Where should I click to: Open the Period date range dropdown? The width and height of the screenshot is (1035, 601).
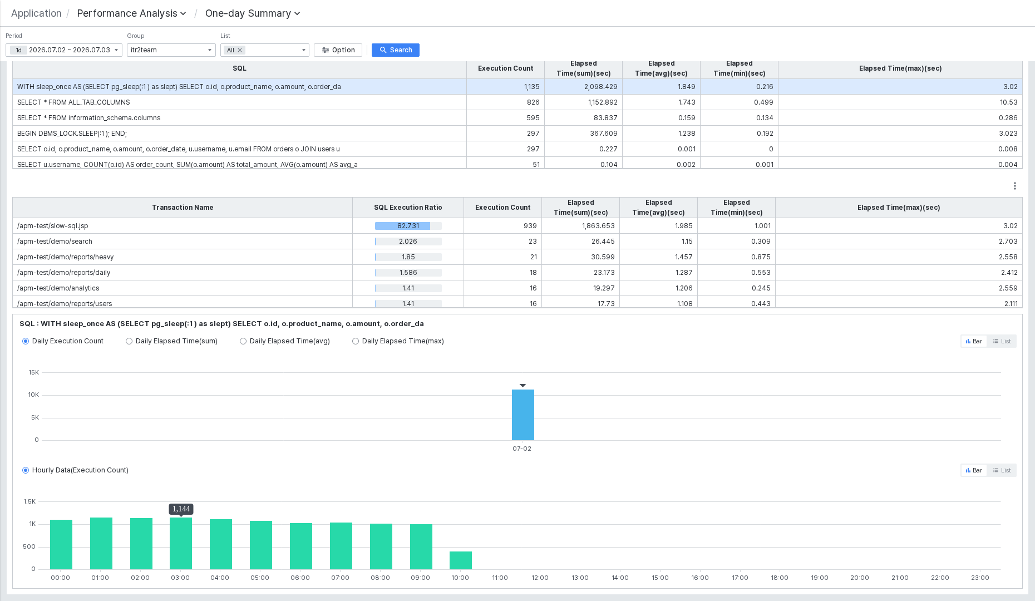pyautogui.click(x=64, y=50)
